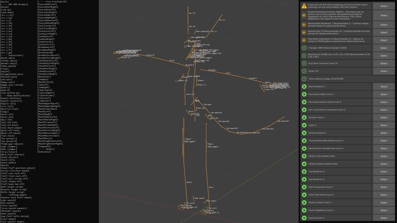Click the [Snout-shorter] body modification entry

[x=9, y=157]
